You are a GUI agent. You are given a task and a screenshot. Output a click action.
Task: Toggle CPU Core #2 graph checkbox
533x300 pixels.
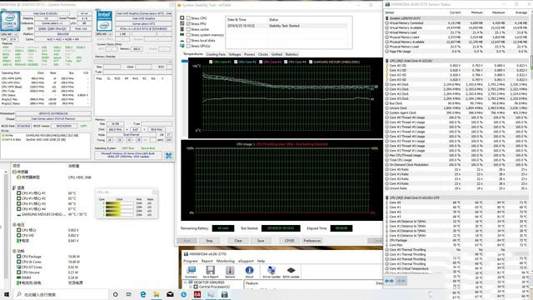[236, 62]
